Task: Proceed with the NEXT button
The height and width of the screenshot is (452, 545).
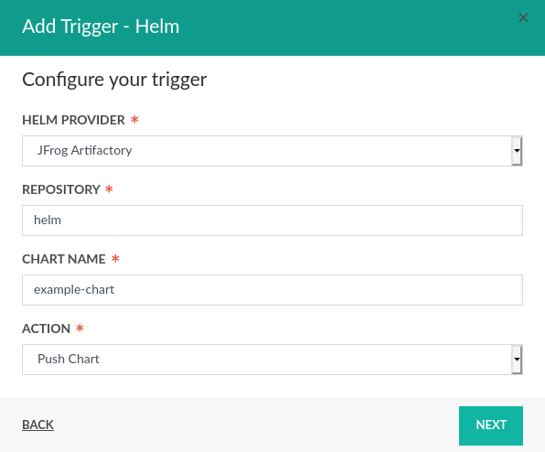Action: (x=491, y=425)
